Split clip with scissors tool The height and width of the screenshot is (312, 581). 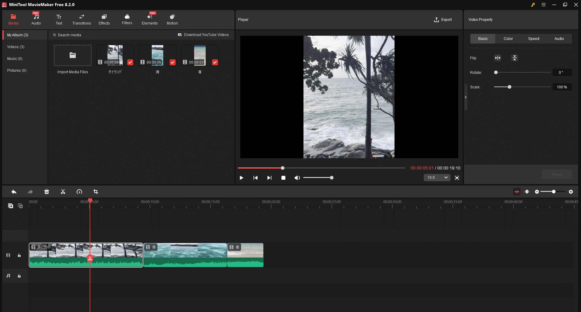click(63, 192)
